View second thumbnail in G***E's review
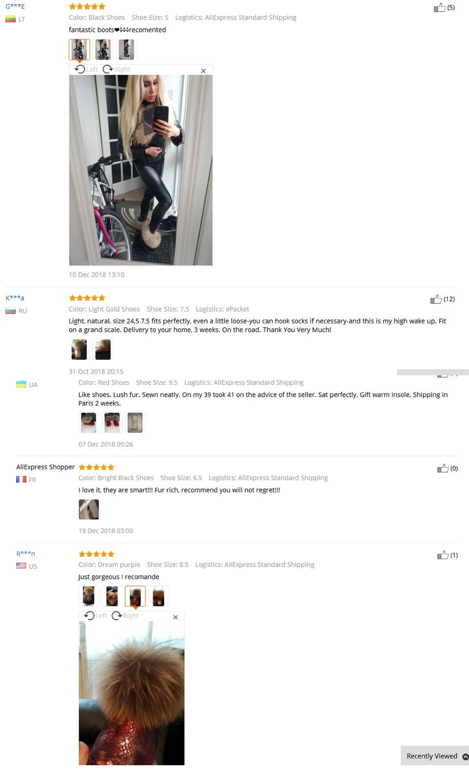 103,49
